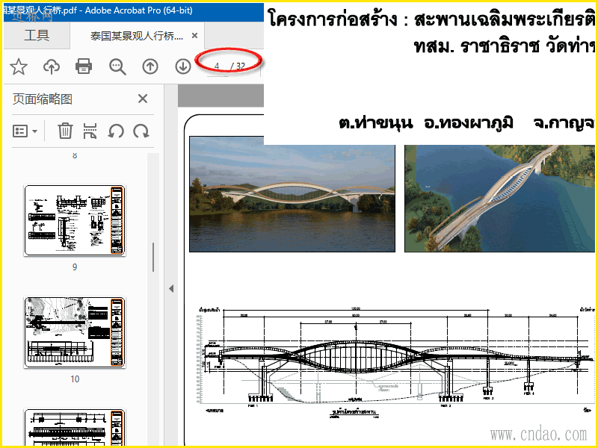Go to previous page with up arrow
Image resolution: width=598 pixels, height=448 pixels.
[x=150, y=66]
